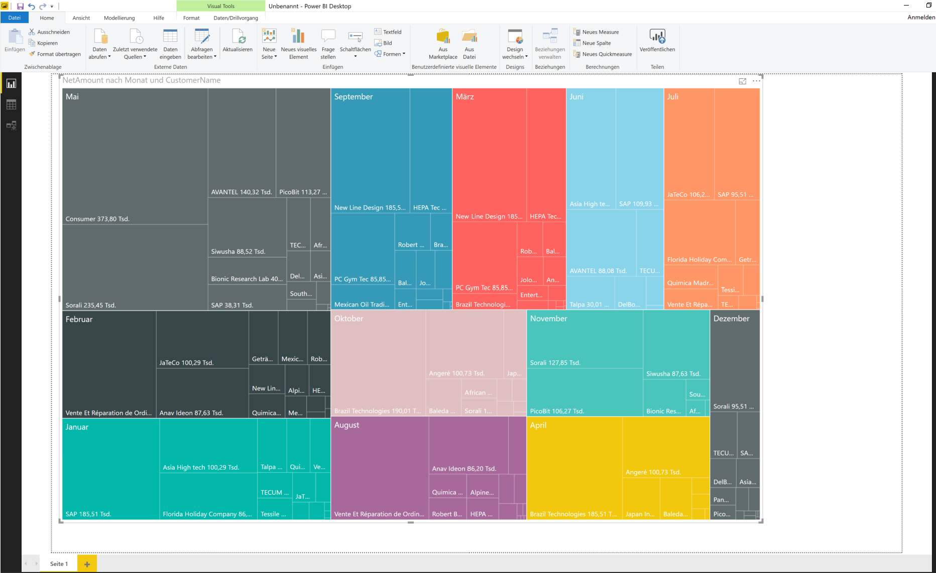936x573 pixels.
Task: Insert a Bild image
Action: point(383,43)
